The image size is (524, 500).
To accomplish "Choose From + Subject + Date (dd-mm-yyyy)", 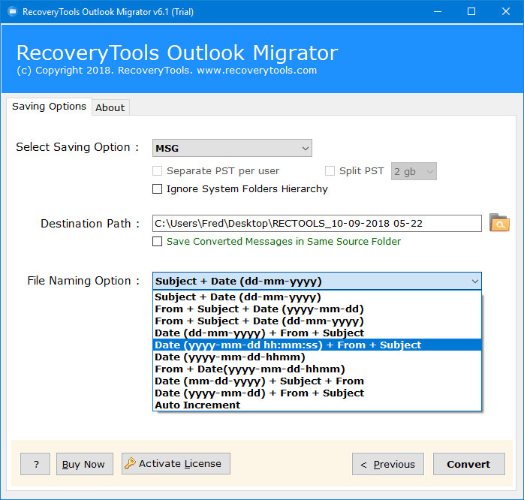I will pos(317,321).
